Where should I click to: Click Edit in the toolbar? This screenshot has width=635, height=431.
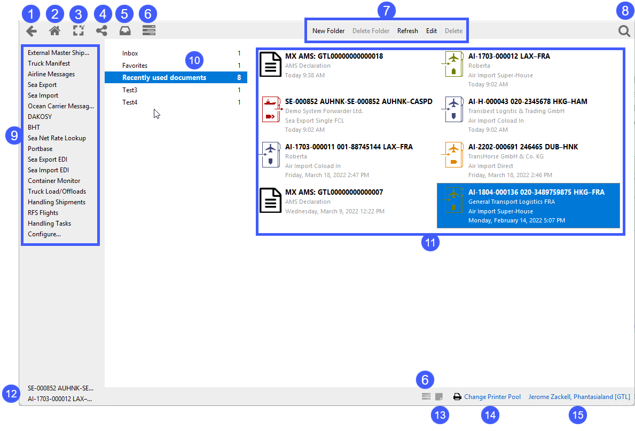431,31
